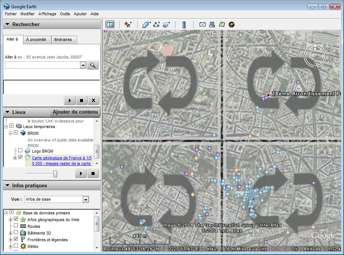Select the add polygon tool
Screen dimensions: 344x255
point(147,25)
